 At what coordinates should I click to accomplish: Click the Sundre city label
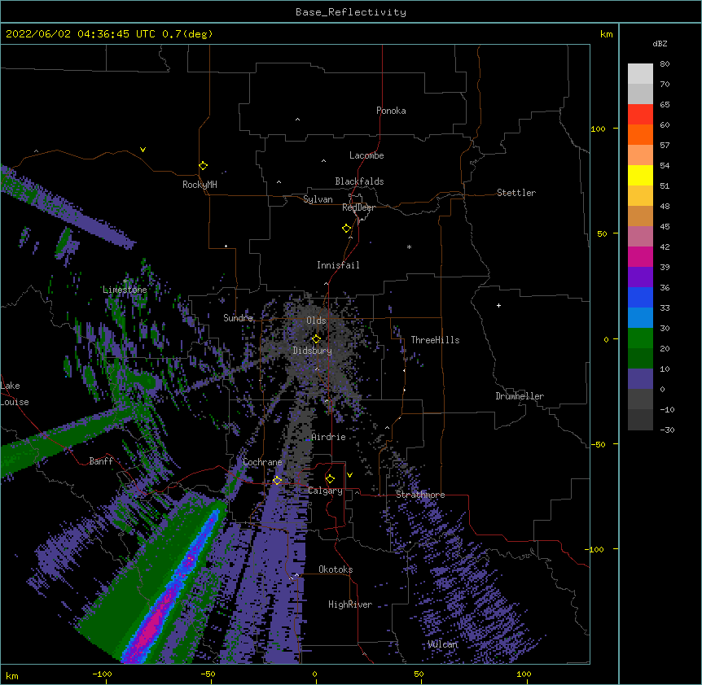pyautogui.click(x=238, y=318)
